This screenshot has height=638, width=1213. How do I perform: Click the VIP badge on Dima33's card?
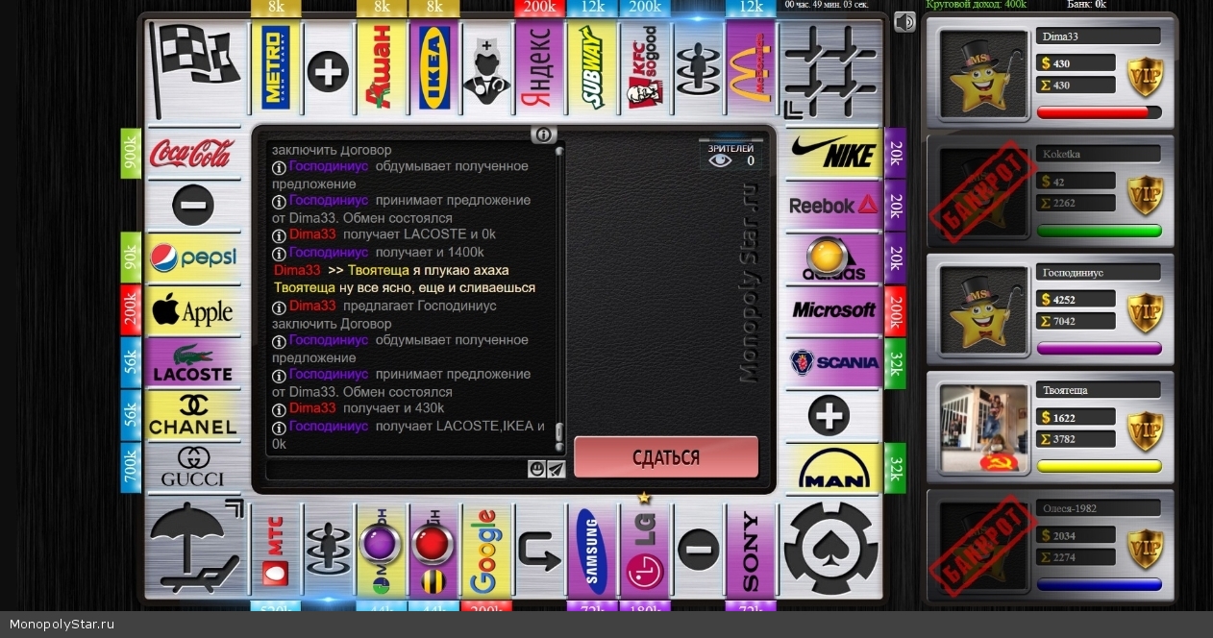tap(1146, 77)
